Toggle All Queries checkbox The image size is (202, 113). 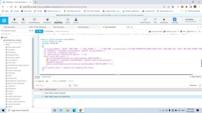pyautogui.click(x=45, y=31)
